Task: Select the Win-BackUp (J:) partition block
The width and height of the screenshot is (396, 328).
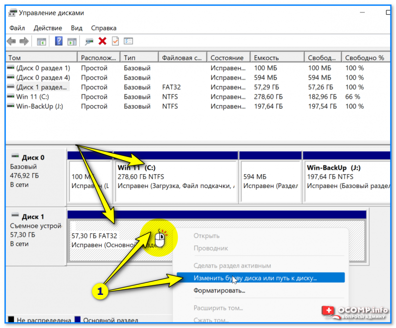Action: click(347, 178)
